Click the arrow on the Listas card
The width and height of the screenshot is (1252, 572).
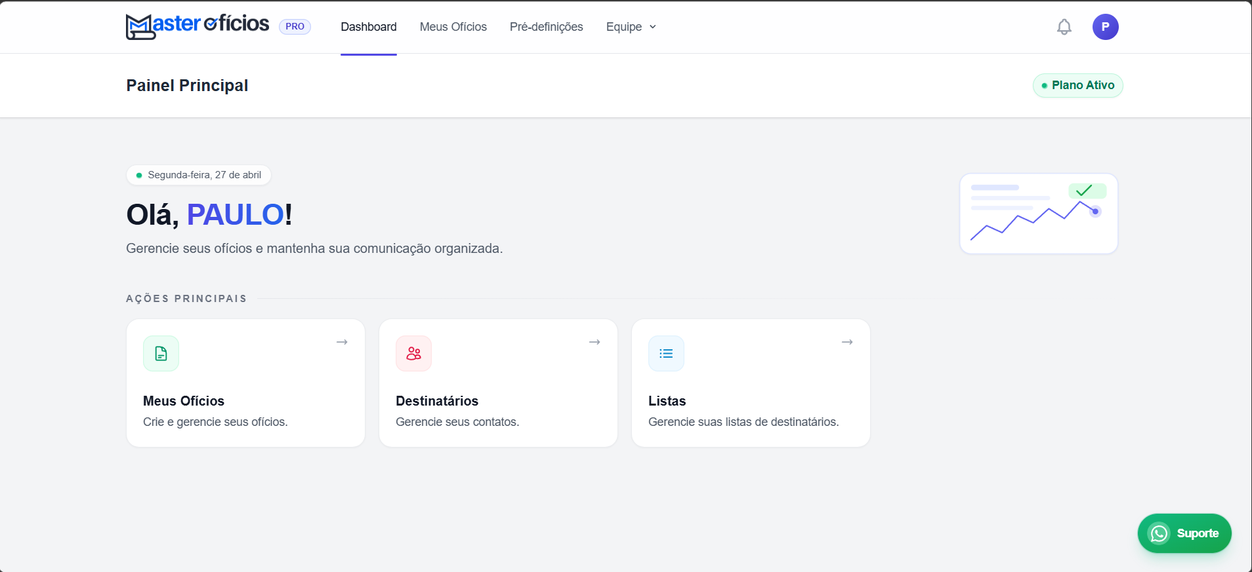tap(847, 342)
